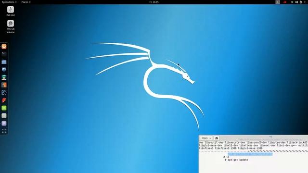Screen dimensions: 308x173
Task: Launch Burp Suite from the dock
Action: [x=4, y=85]
